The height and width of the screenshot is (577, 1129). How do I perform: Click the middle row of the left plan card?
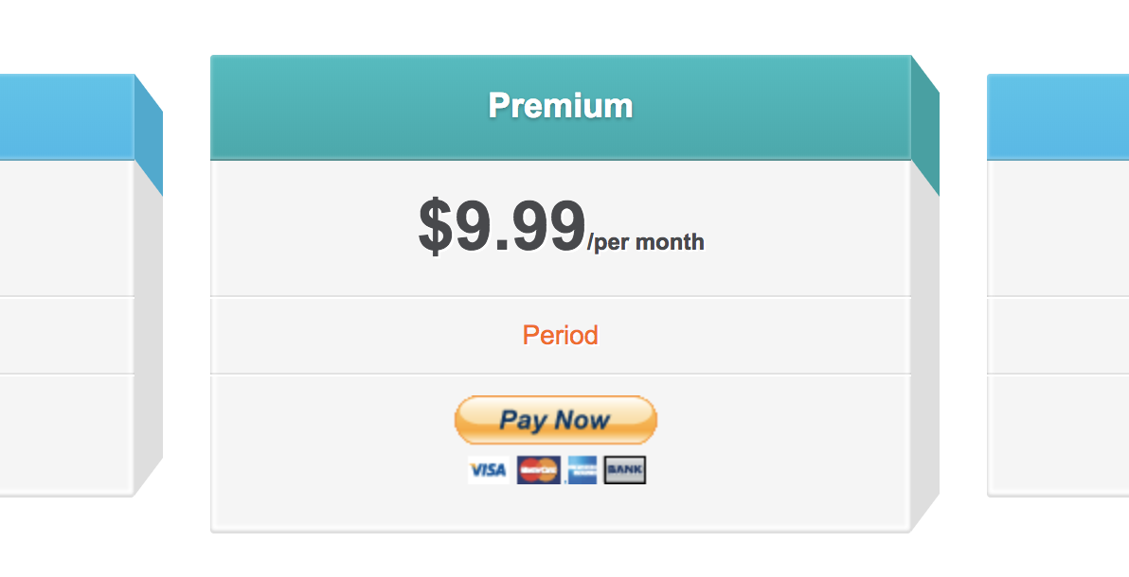point(66,335)
